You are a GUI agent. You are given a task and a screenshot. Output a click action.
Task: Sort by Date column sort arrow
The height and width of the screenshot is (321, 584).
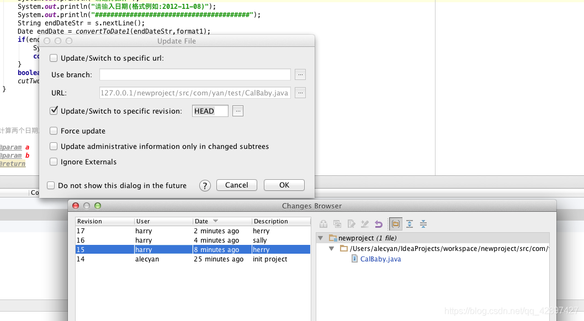215,221
